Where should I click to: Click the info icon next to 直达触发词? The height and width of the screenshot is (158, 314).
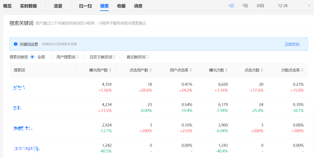click(147, 57)
